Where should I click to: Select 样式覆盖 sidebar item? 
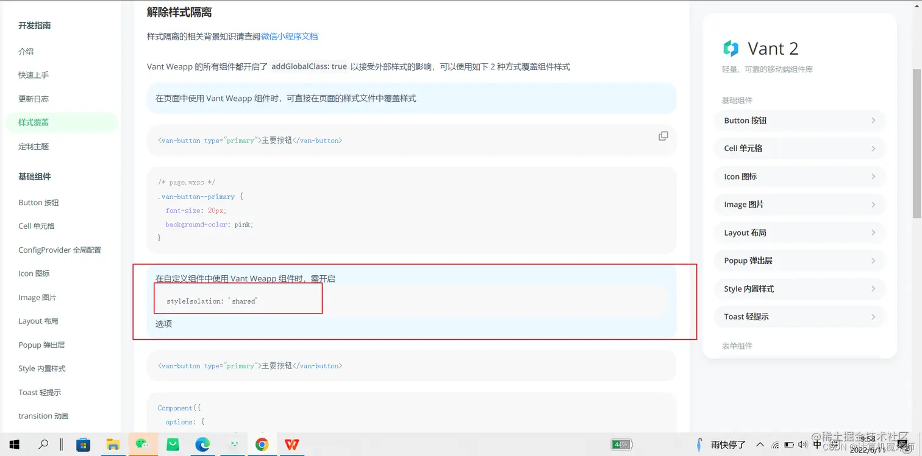click(61, 122)
